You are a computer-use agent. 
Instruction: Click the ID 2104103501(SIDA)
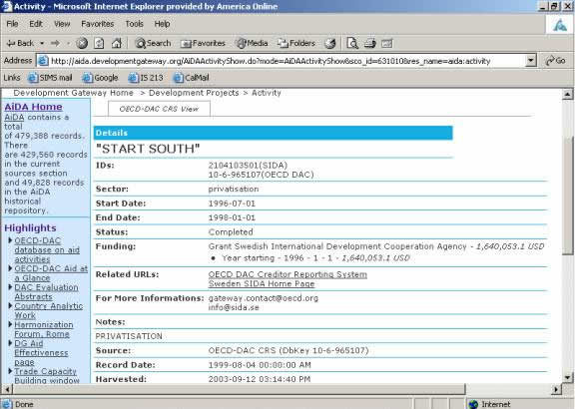tap(248, 166)
